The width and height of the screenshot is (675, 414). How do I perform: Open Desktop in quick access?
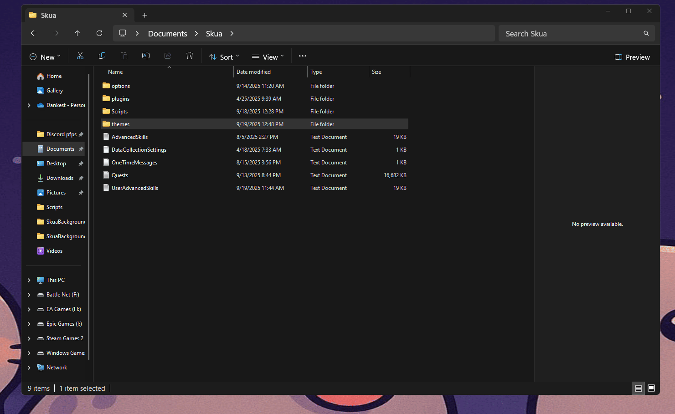[x=56, y=164]
